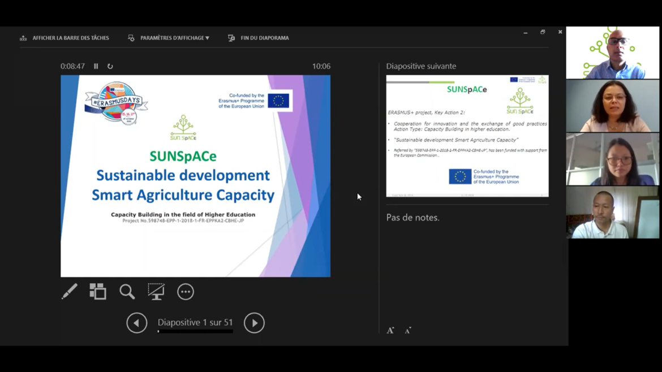Screen dimensions: 662x372
Task: Select the top participant video with glasses and logo background
Action: [613, 53]
